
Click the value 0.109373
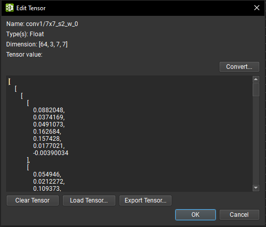[47, 189]
